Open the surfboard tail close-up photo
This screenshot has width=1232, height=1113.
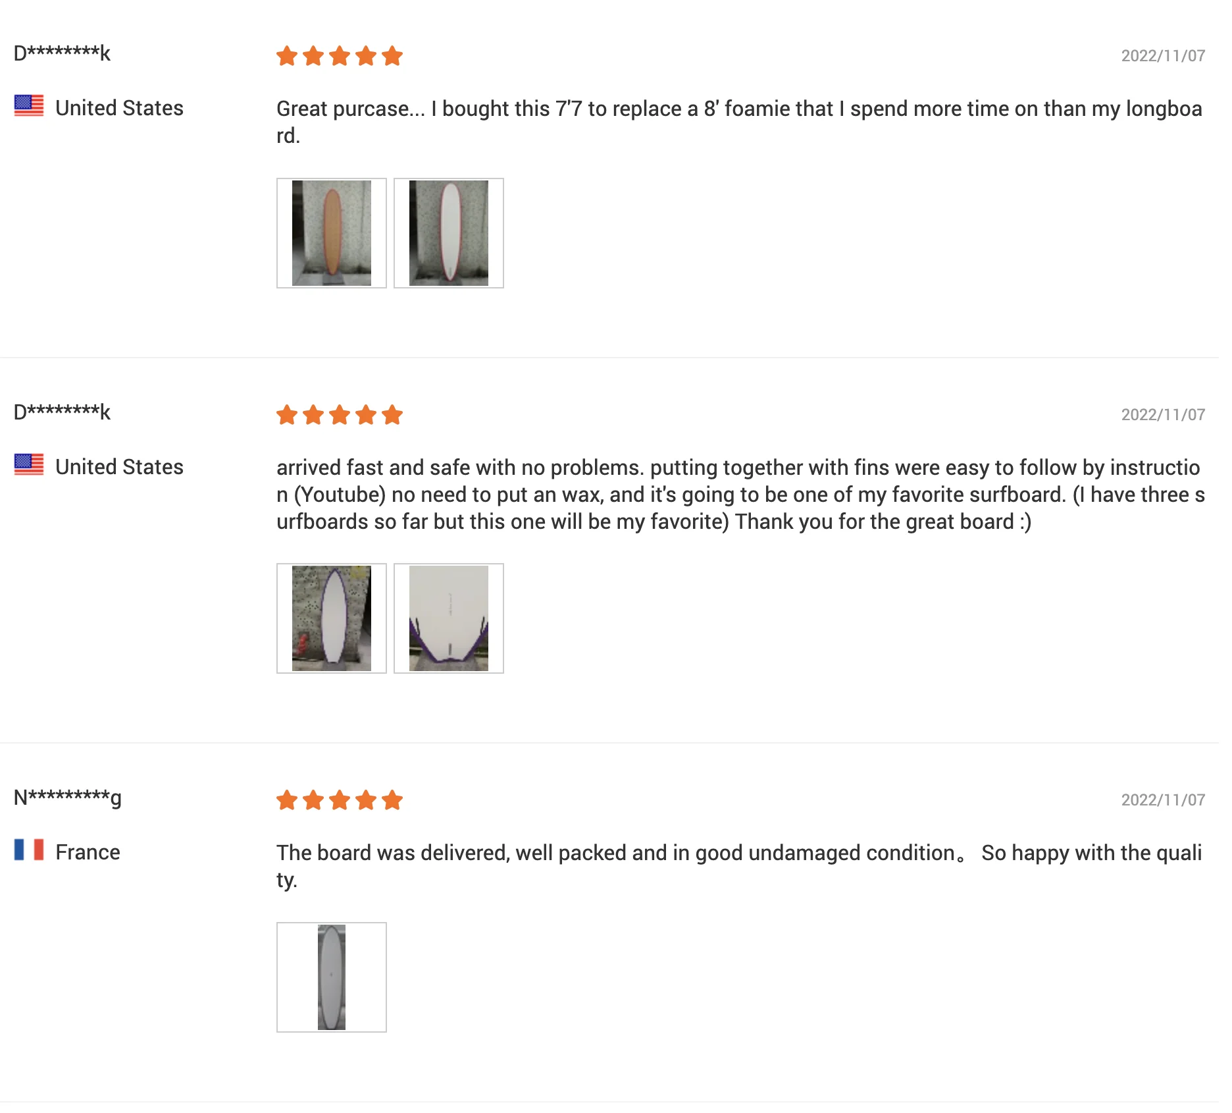click(x=448, y=618)
